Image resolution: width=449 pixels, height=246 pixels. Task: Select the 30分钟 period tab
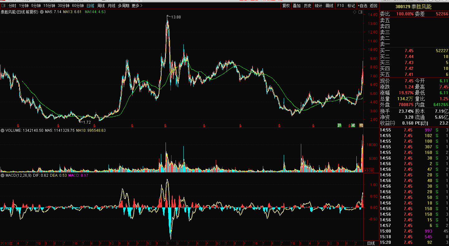[64, 6]
